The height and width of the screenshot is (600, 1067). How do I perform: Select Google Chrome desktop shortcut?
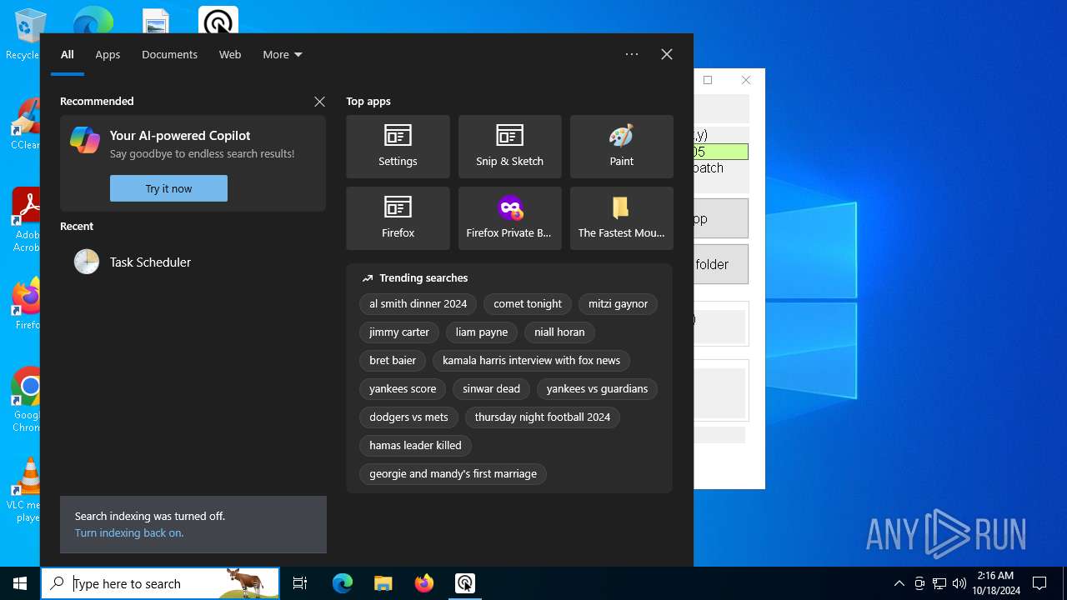point(26,399)
